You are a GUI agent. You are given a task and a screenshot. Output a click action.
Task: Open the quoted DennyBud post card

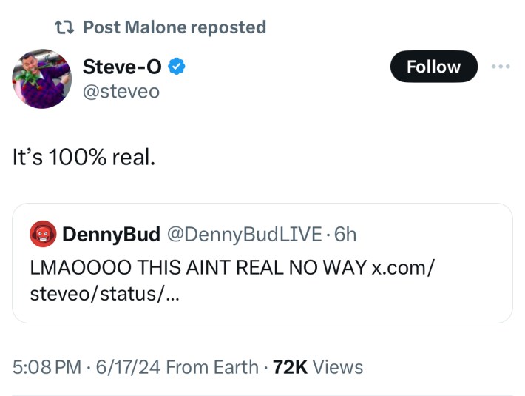click(x=262, y=305)
